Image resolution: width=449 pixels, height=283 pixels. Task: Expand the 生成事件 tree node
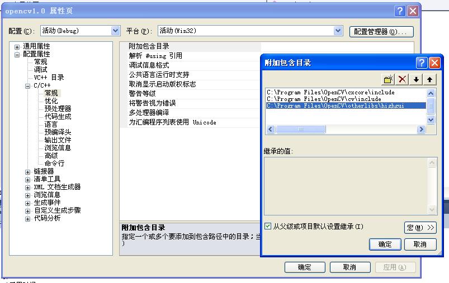tap(28, 203)
